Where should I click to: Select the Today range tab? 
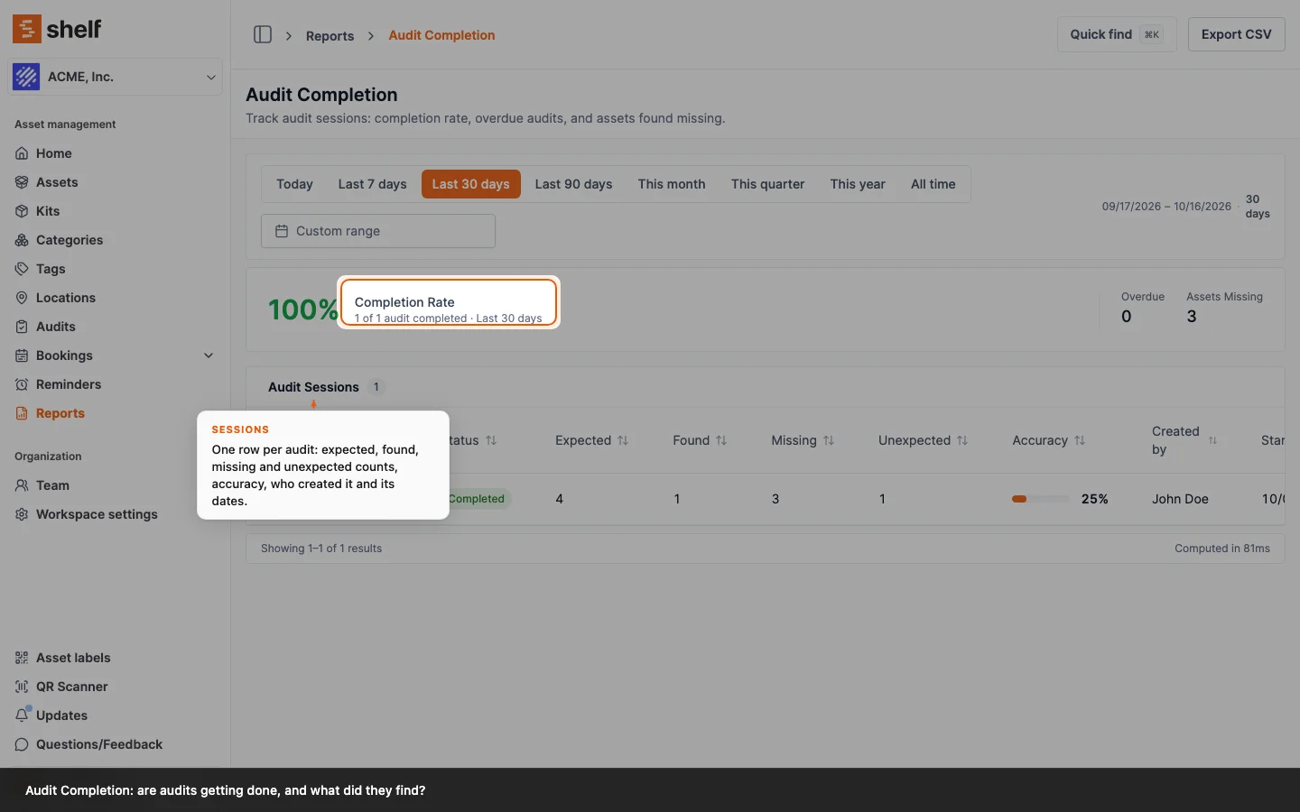(x=294, y=184)
